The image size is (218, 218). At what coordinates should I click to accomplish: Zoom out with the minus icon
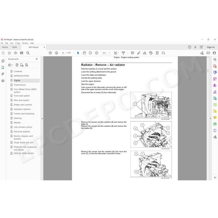pyautogui.click(x=90, y=53)
